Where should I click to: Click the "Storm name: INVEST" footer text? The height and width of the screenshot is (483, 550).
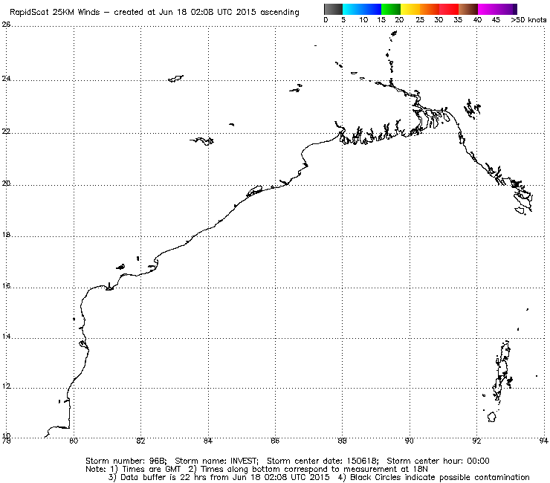click(x=216, y=461)
